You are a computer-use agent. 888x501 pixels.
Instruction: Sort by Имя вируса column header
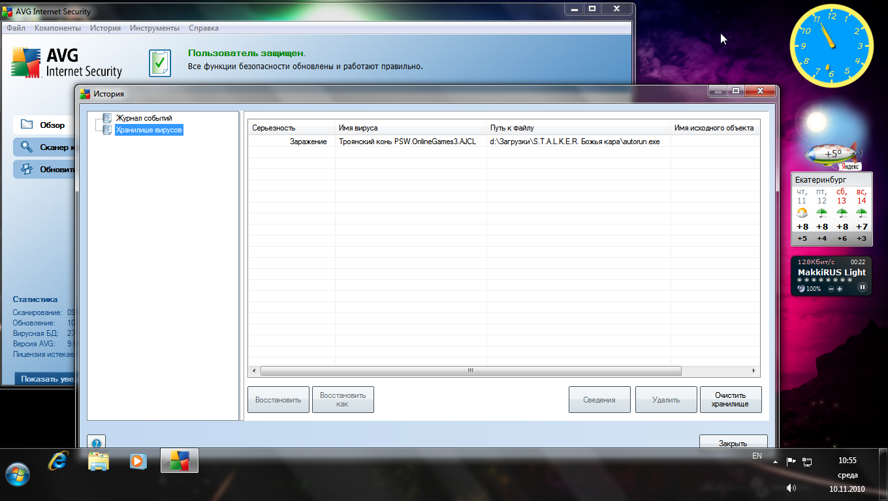[x=411, y=128]
